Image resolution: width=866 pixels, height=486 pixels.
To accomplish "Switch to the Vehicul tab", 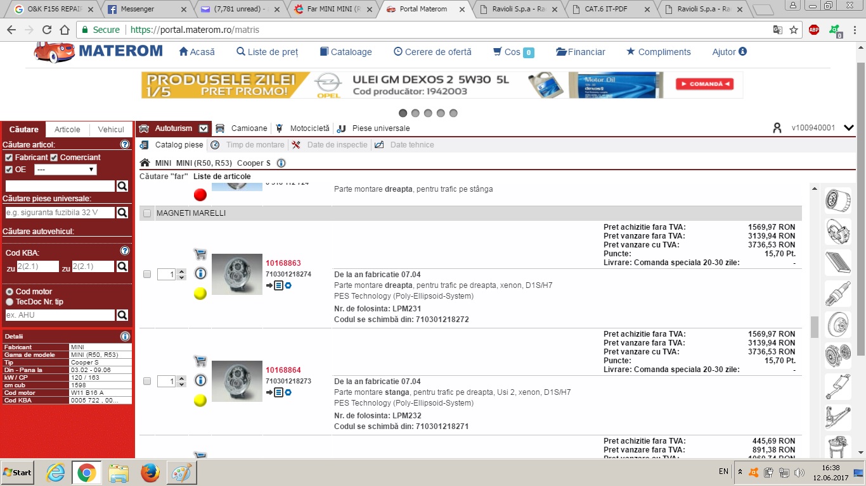I will 111,130.
